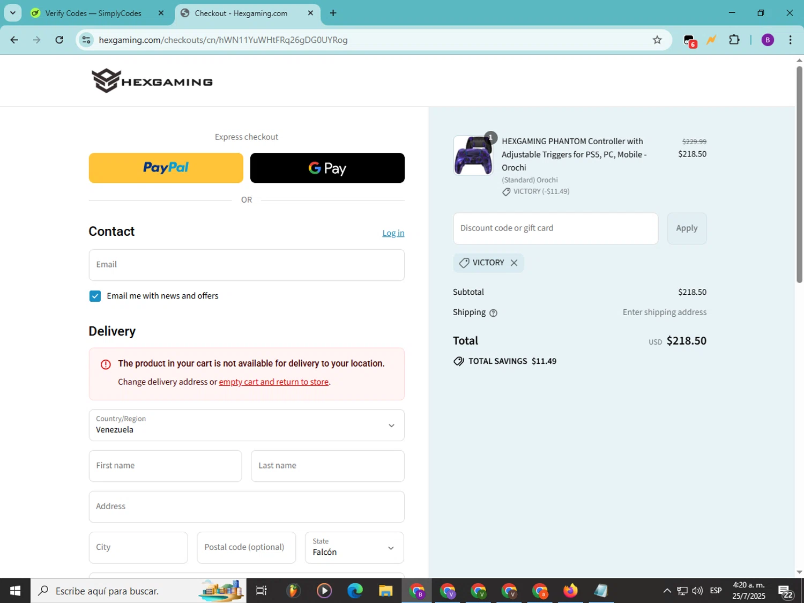This screenshot has height=603, width=804.
Task: Switch to Verify Codes — SimplyCodes tab
Action: click(93, 13)
